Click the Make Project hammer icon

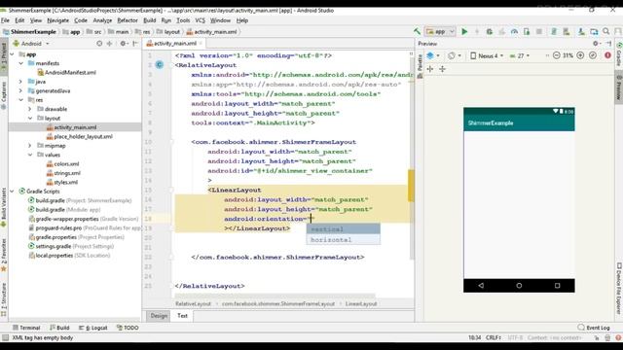(417, 32)
